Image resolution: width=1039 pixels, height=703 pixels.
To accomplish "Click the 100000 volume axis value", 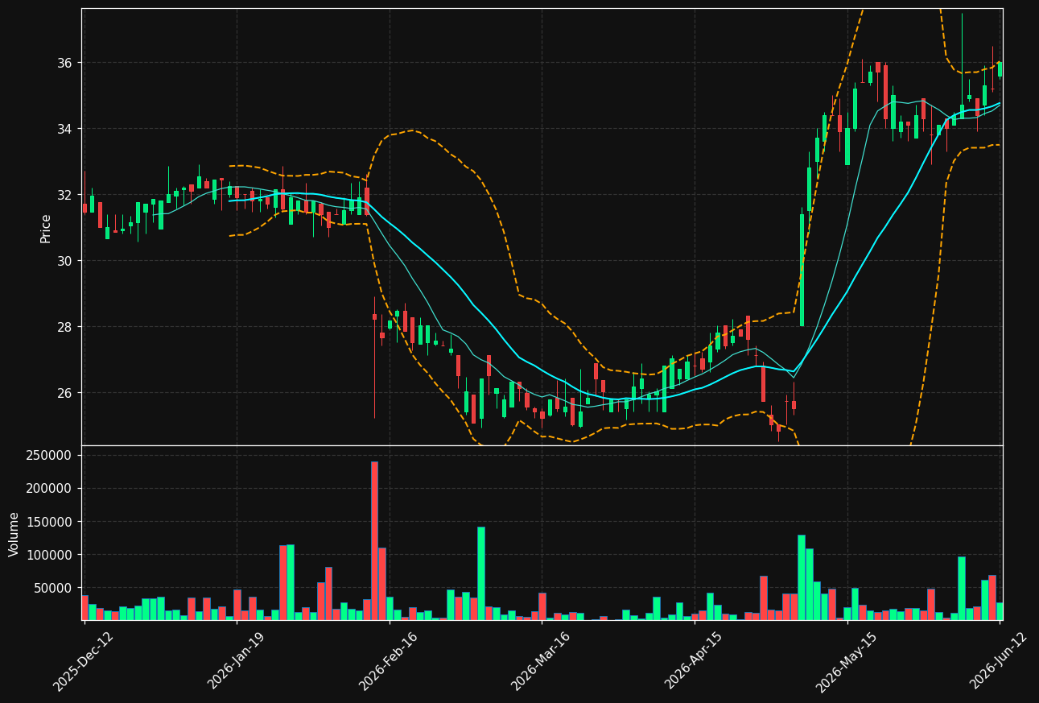I will [49, 555].
